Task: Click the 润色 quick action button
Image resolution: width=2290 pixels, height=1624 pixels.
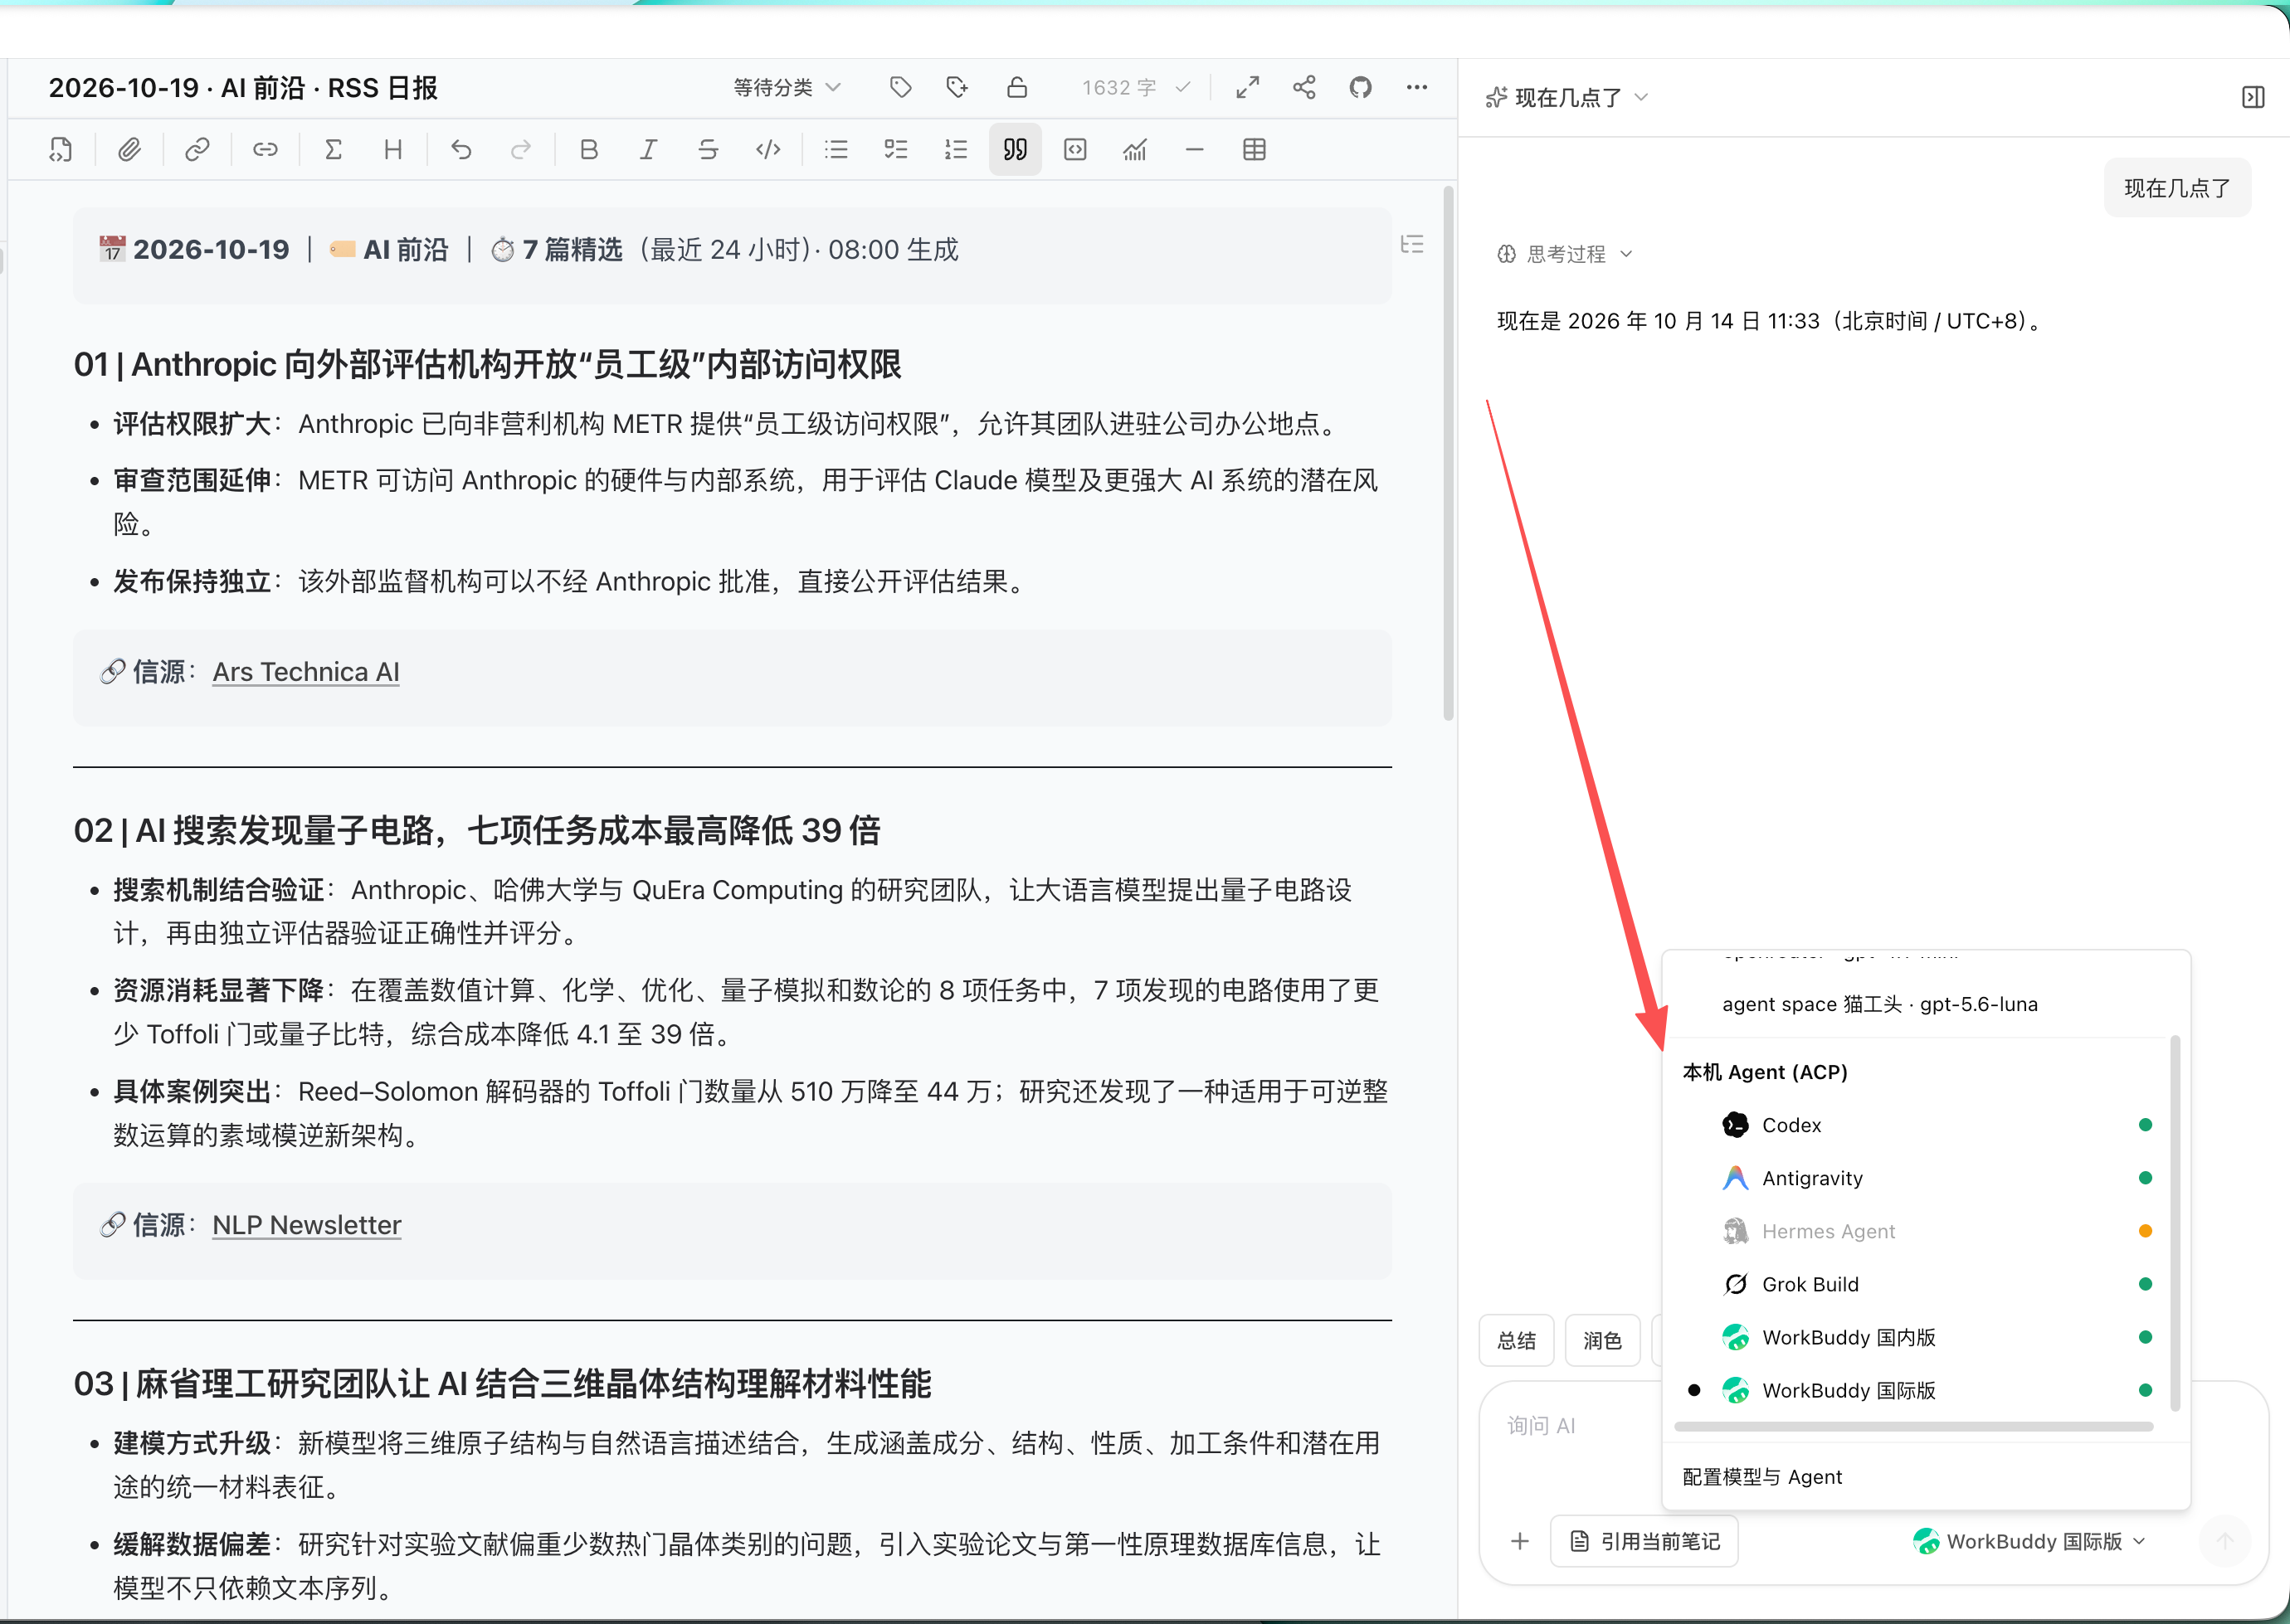Action: pyautogui.click(x=1603, y=1340)
